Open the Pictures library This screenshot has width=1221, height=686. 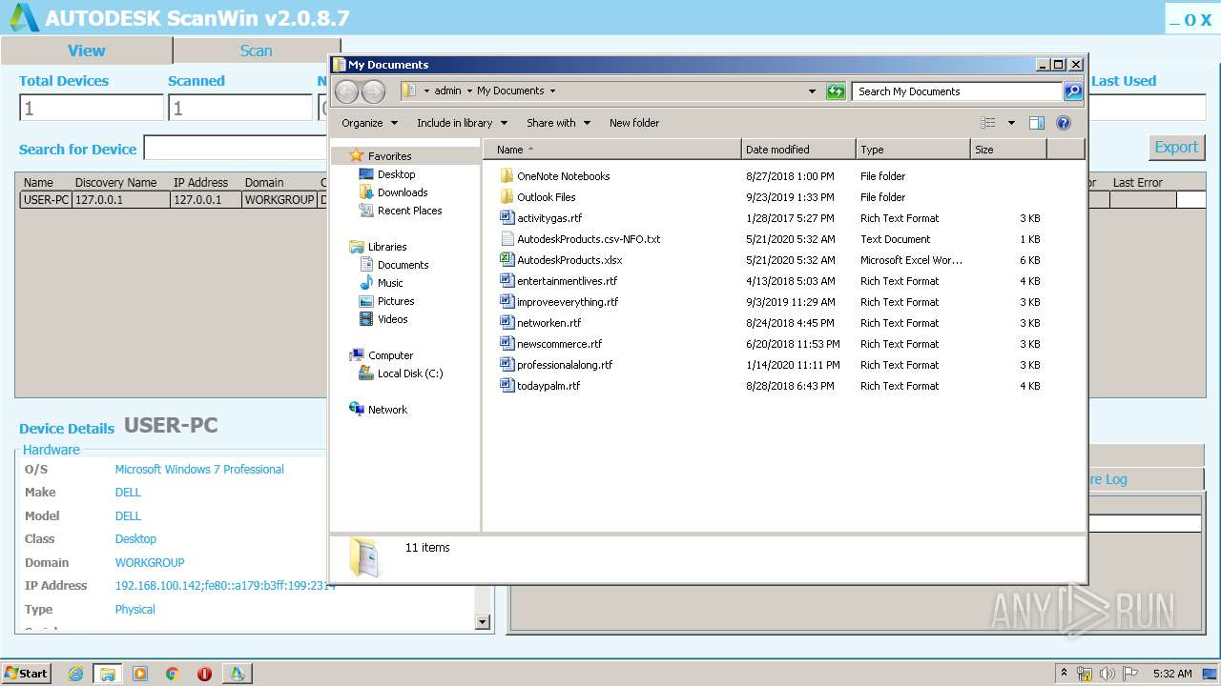coord(396,301)
